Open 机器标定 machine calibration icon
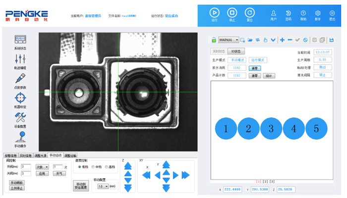The height and width of the screenshot is (198, 347). pyautogui.click(x=20, y=98)
